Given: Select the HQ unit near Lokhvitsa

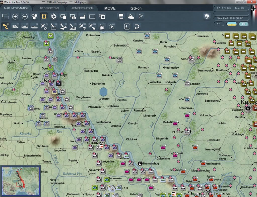Looking at the screenshot, I should pyautogui.click(x=159, y=75).
